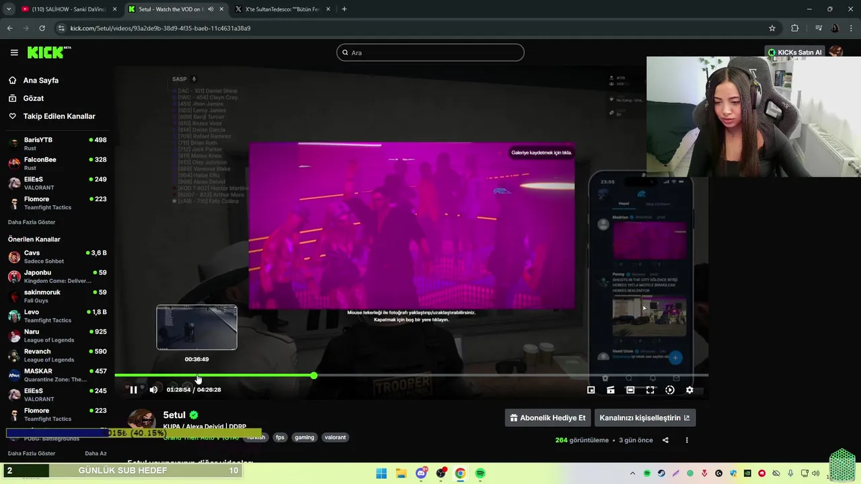
Task: Select the fps tag
Action: click(x=280, y=437)
